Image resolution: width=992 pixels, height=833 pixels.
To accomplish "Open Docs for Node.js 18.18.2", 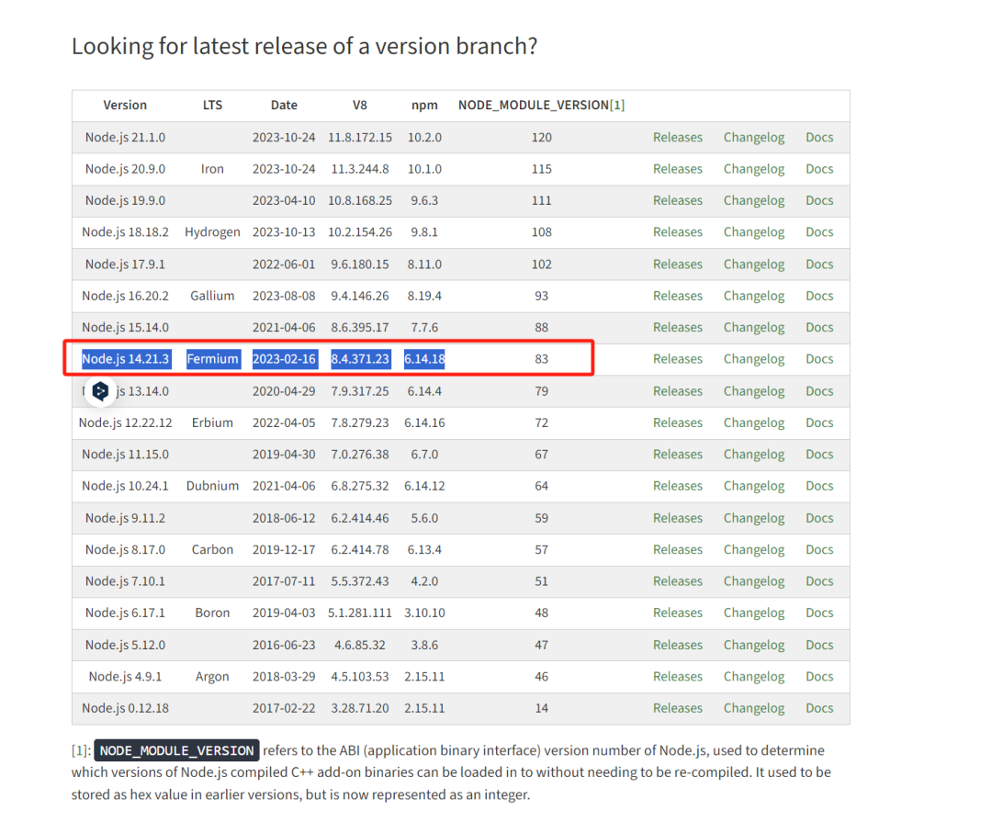I will tap(819, 232).
